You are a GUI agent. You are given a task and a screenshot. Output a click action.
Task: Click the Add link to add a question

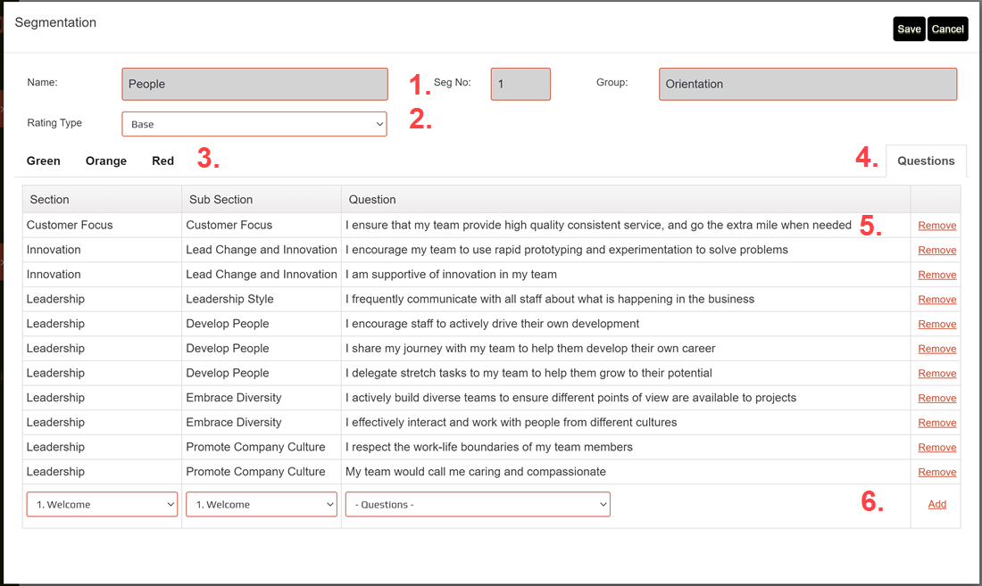936,504
